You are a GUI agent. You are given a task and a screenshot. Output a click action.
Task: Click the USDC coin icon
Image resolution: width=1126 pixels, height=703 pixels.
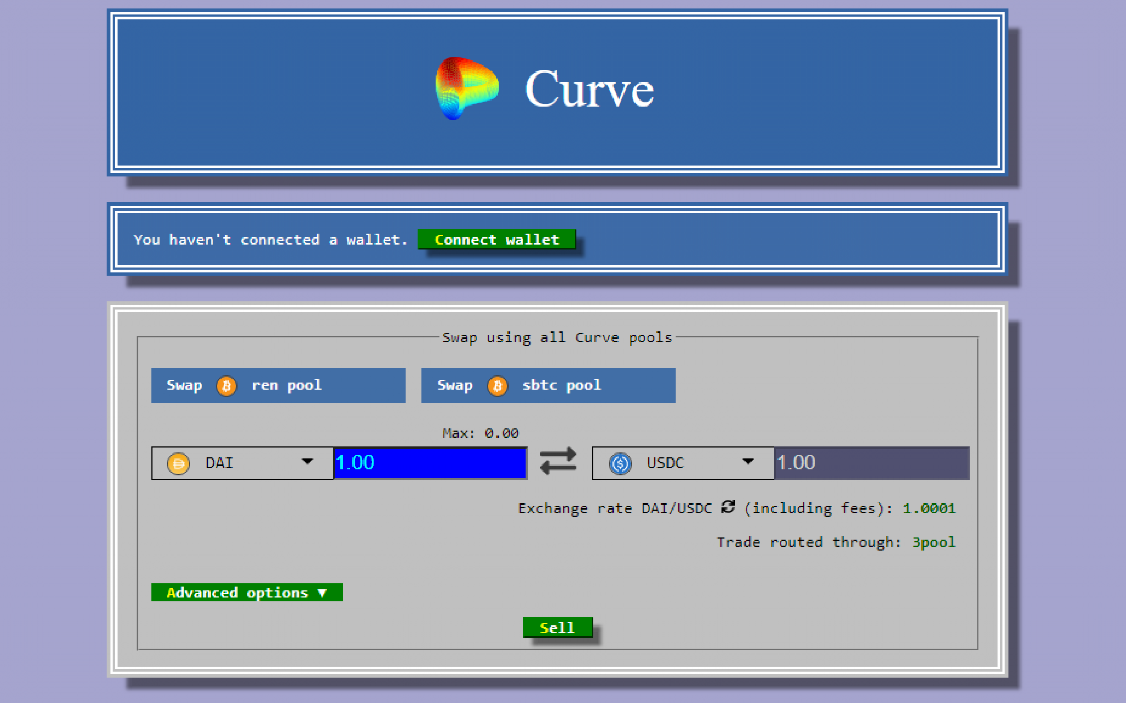620,463
